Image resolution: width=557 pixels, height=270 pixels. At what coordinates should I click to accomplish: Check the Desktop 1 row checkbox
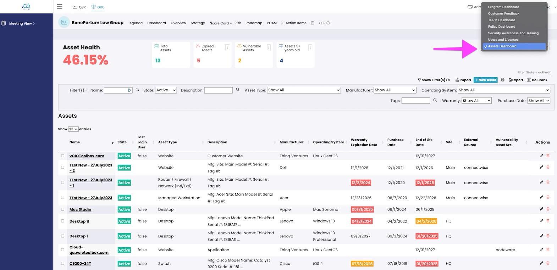coord(63,236)
